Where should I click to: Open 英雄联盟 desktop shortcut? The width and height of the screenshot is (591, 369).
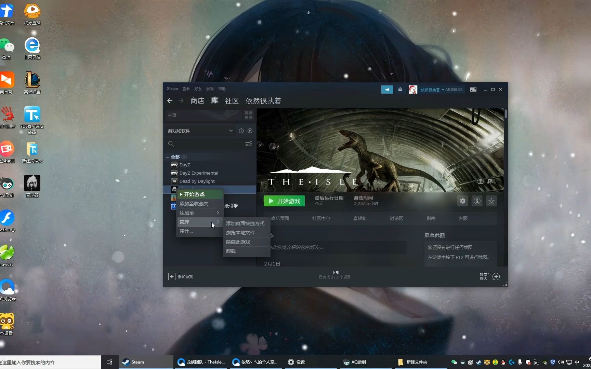(32, 83)
